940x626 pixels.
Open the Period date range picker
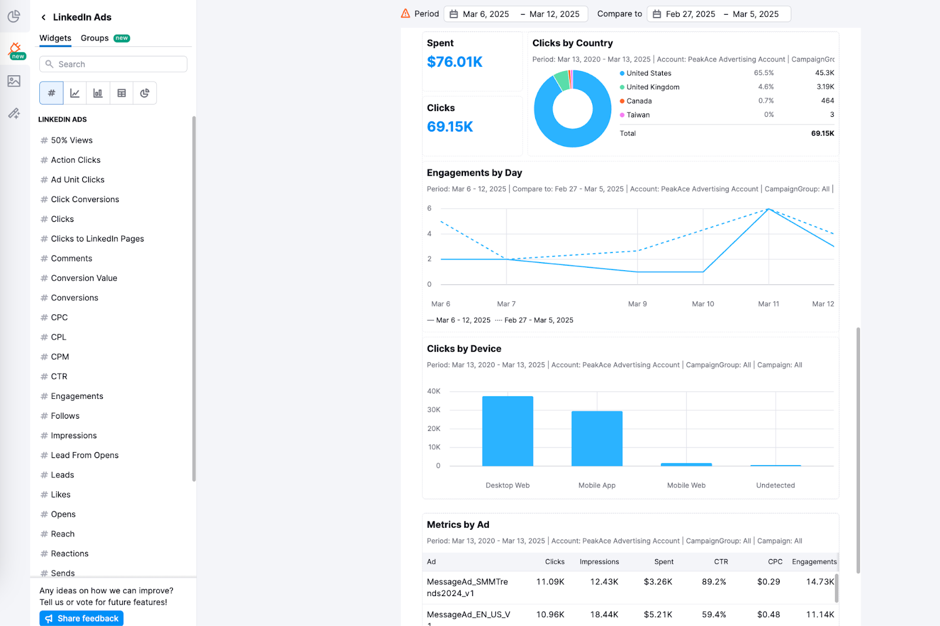click(x=516, y=14)
